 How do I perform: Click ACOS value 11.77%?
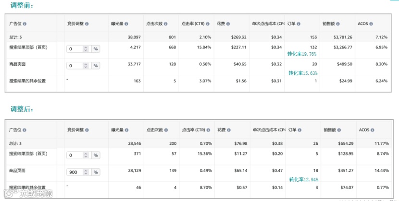[x=382, y=143]
